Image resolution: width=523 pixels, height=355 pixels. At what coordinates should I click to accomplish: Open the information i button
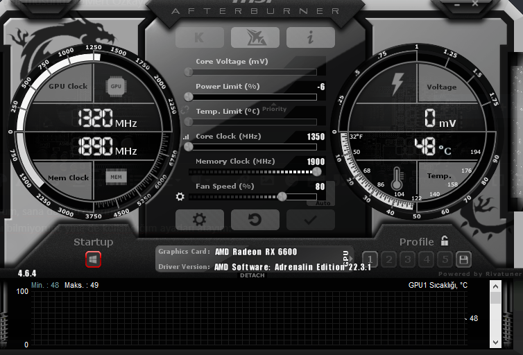coord(311,37)
